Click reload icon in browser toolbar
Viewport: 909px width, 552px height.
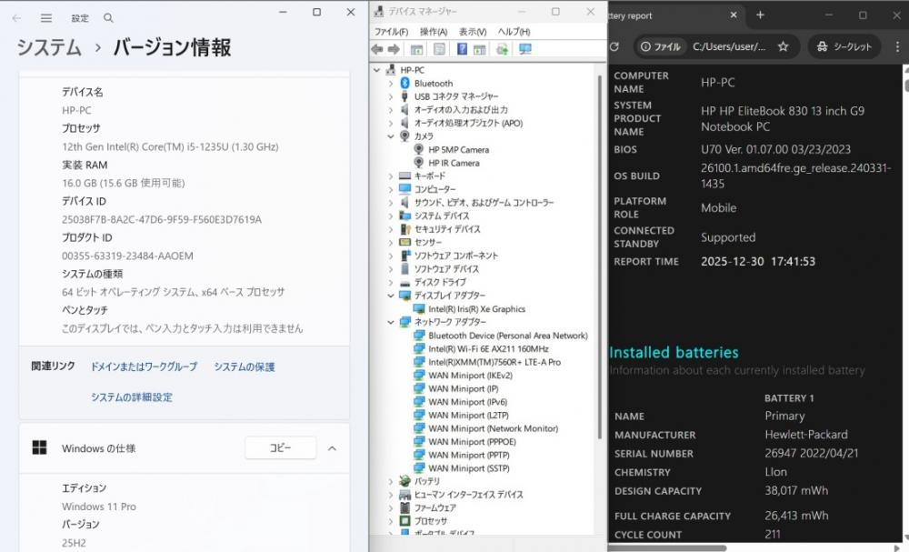point(614,46)
